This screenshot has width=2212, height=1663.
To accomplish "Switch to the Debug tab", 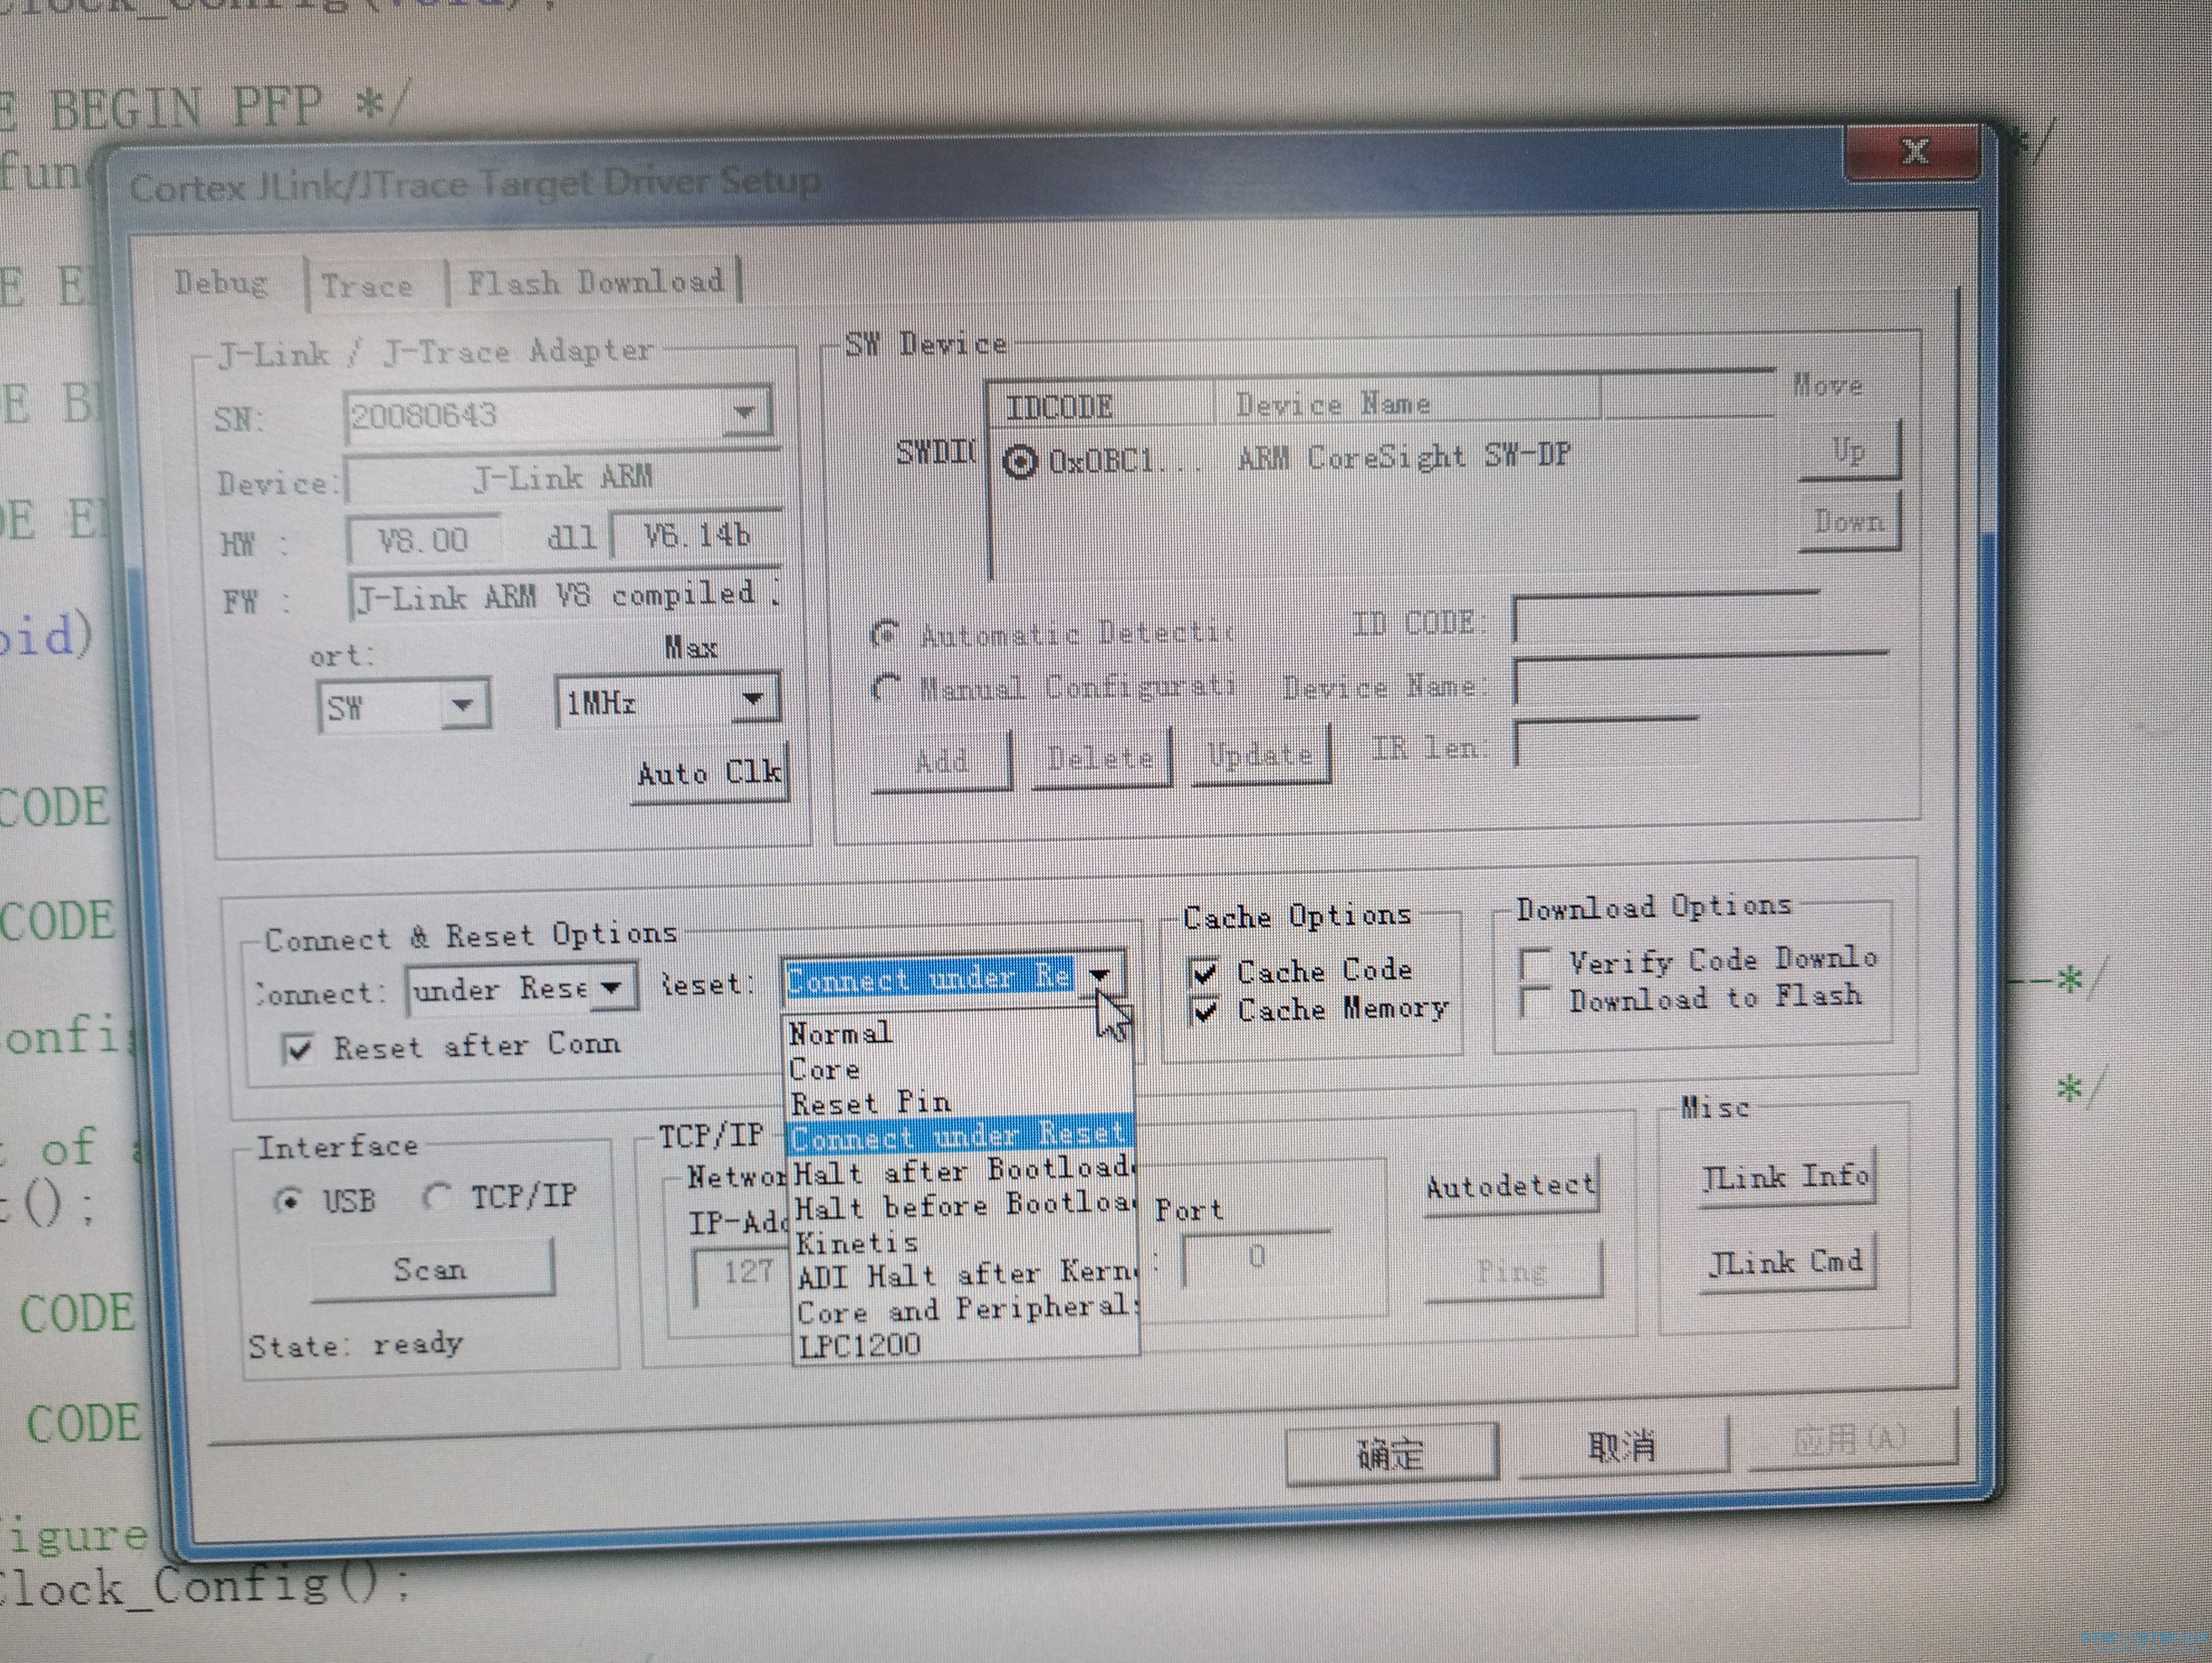I will [x=221, y=283].
